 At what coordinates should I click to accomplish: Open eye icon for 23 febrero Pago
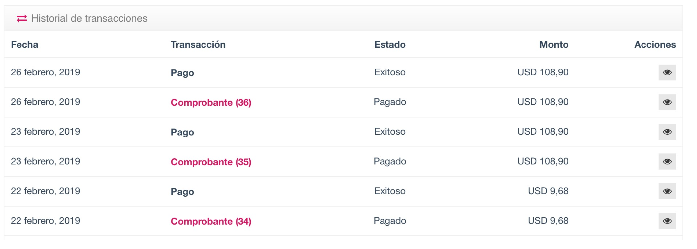[667, 132]
